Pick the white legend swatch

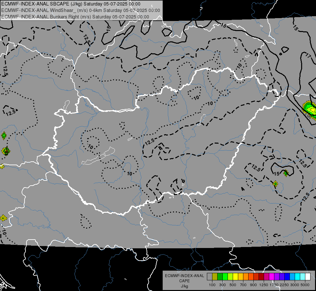pos(308,276)
